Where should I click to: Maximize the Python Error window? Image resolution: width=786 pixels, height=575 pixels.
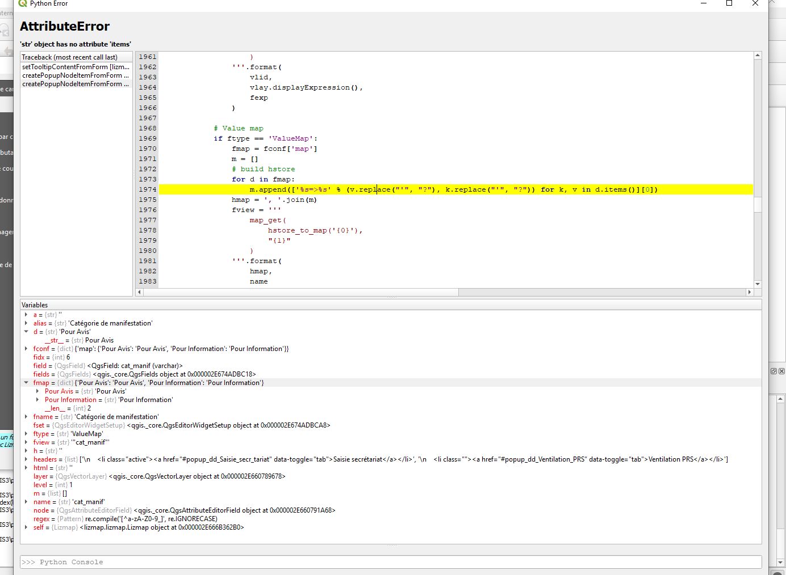(729, 3)
